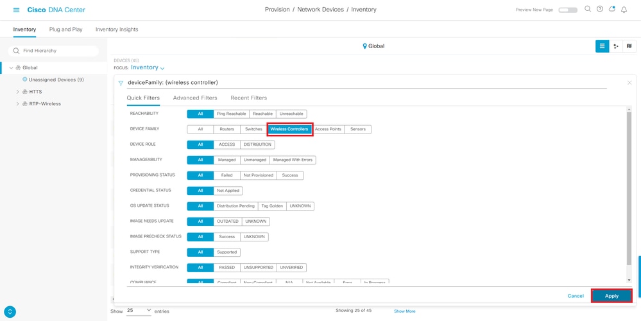The height and width of the screenshot is (321, 641).
Task: Click the filter panel vertical scrollbar
Action: point(629,188)
